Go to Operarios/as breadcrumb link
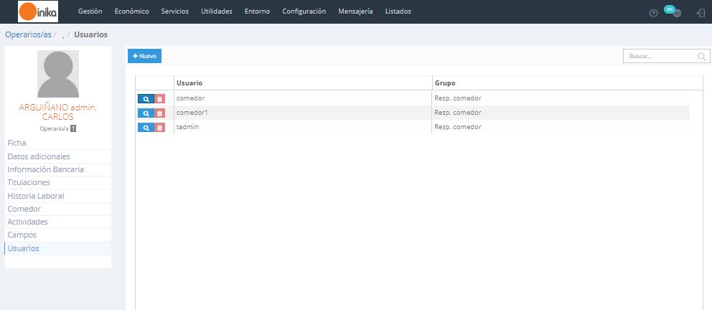This screenshot has width=712, height=310. point(28,34)
